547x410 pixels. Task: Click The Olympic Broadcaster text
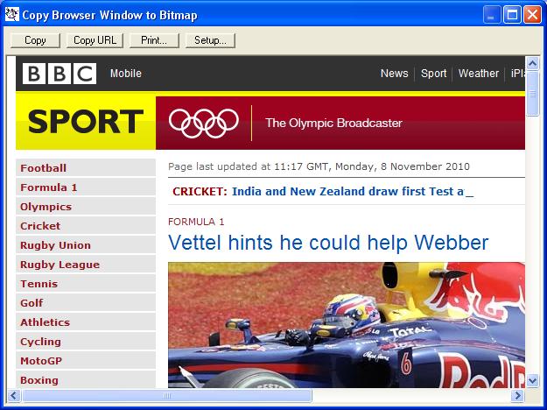tap(333, 123)
